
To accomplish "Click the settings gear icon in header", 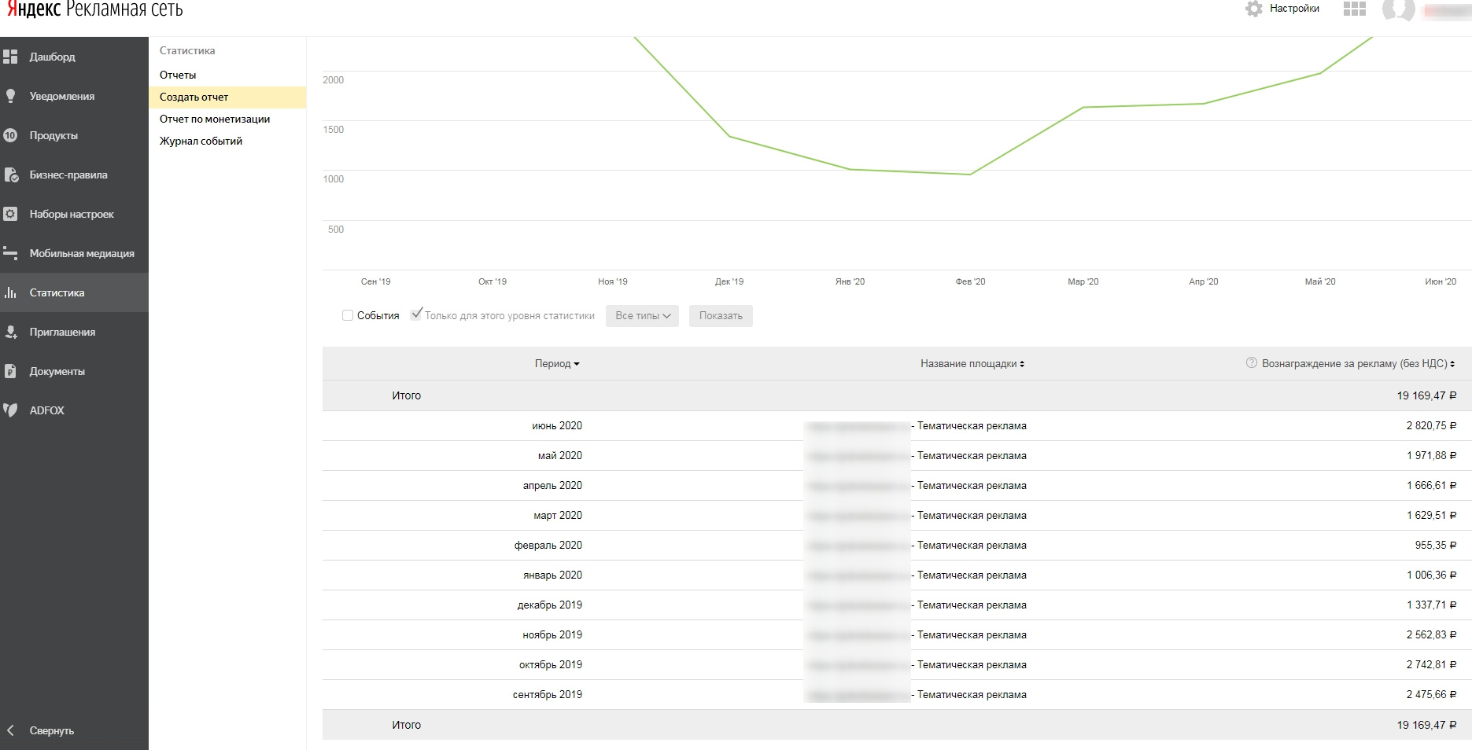I will pos(1254,9).
